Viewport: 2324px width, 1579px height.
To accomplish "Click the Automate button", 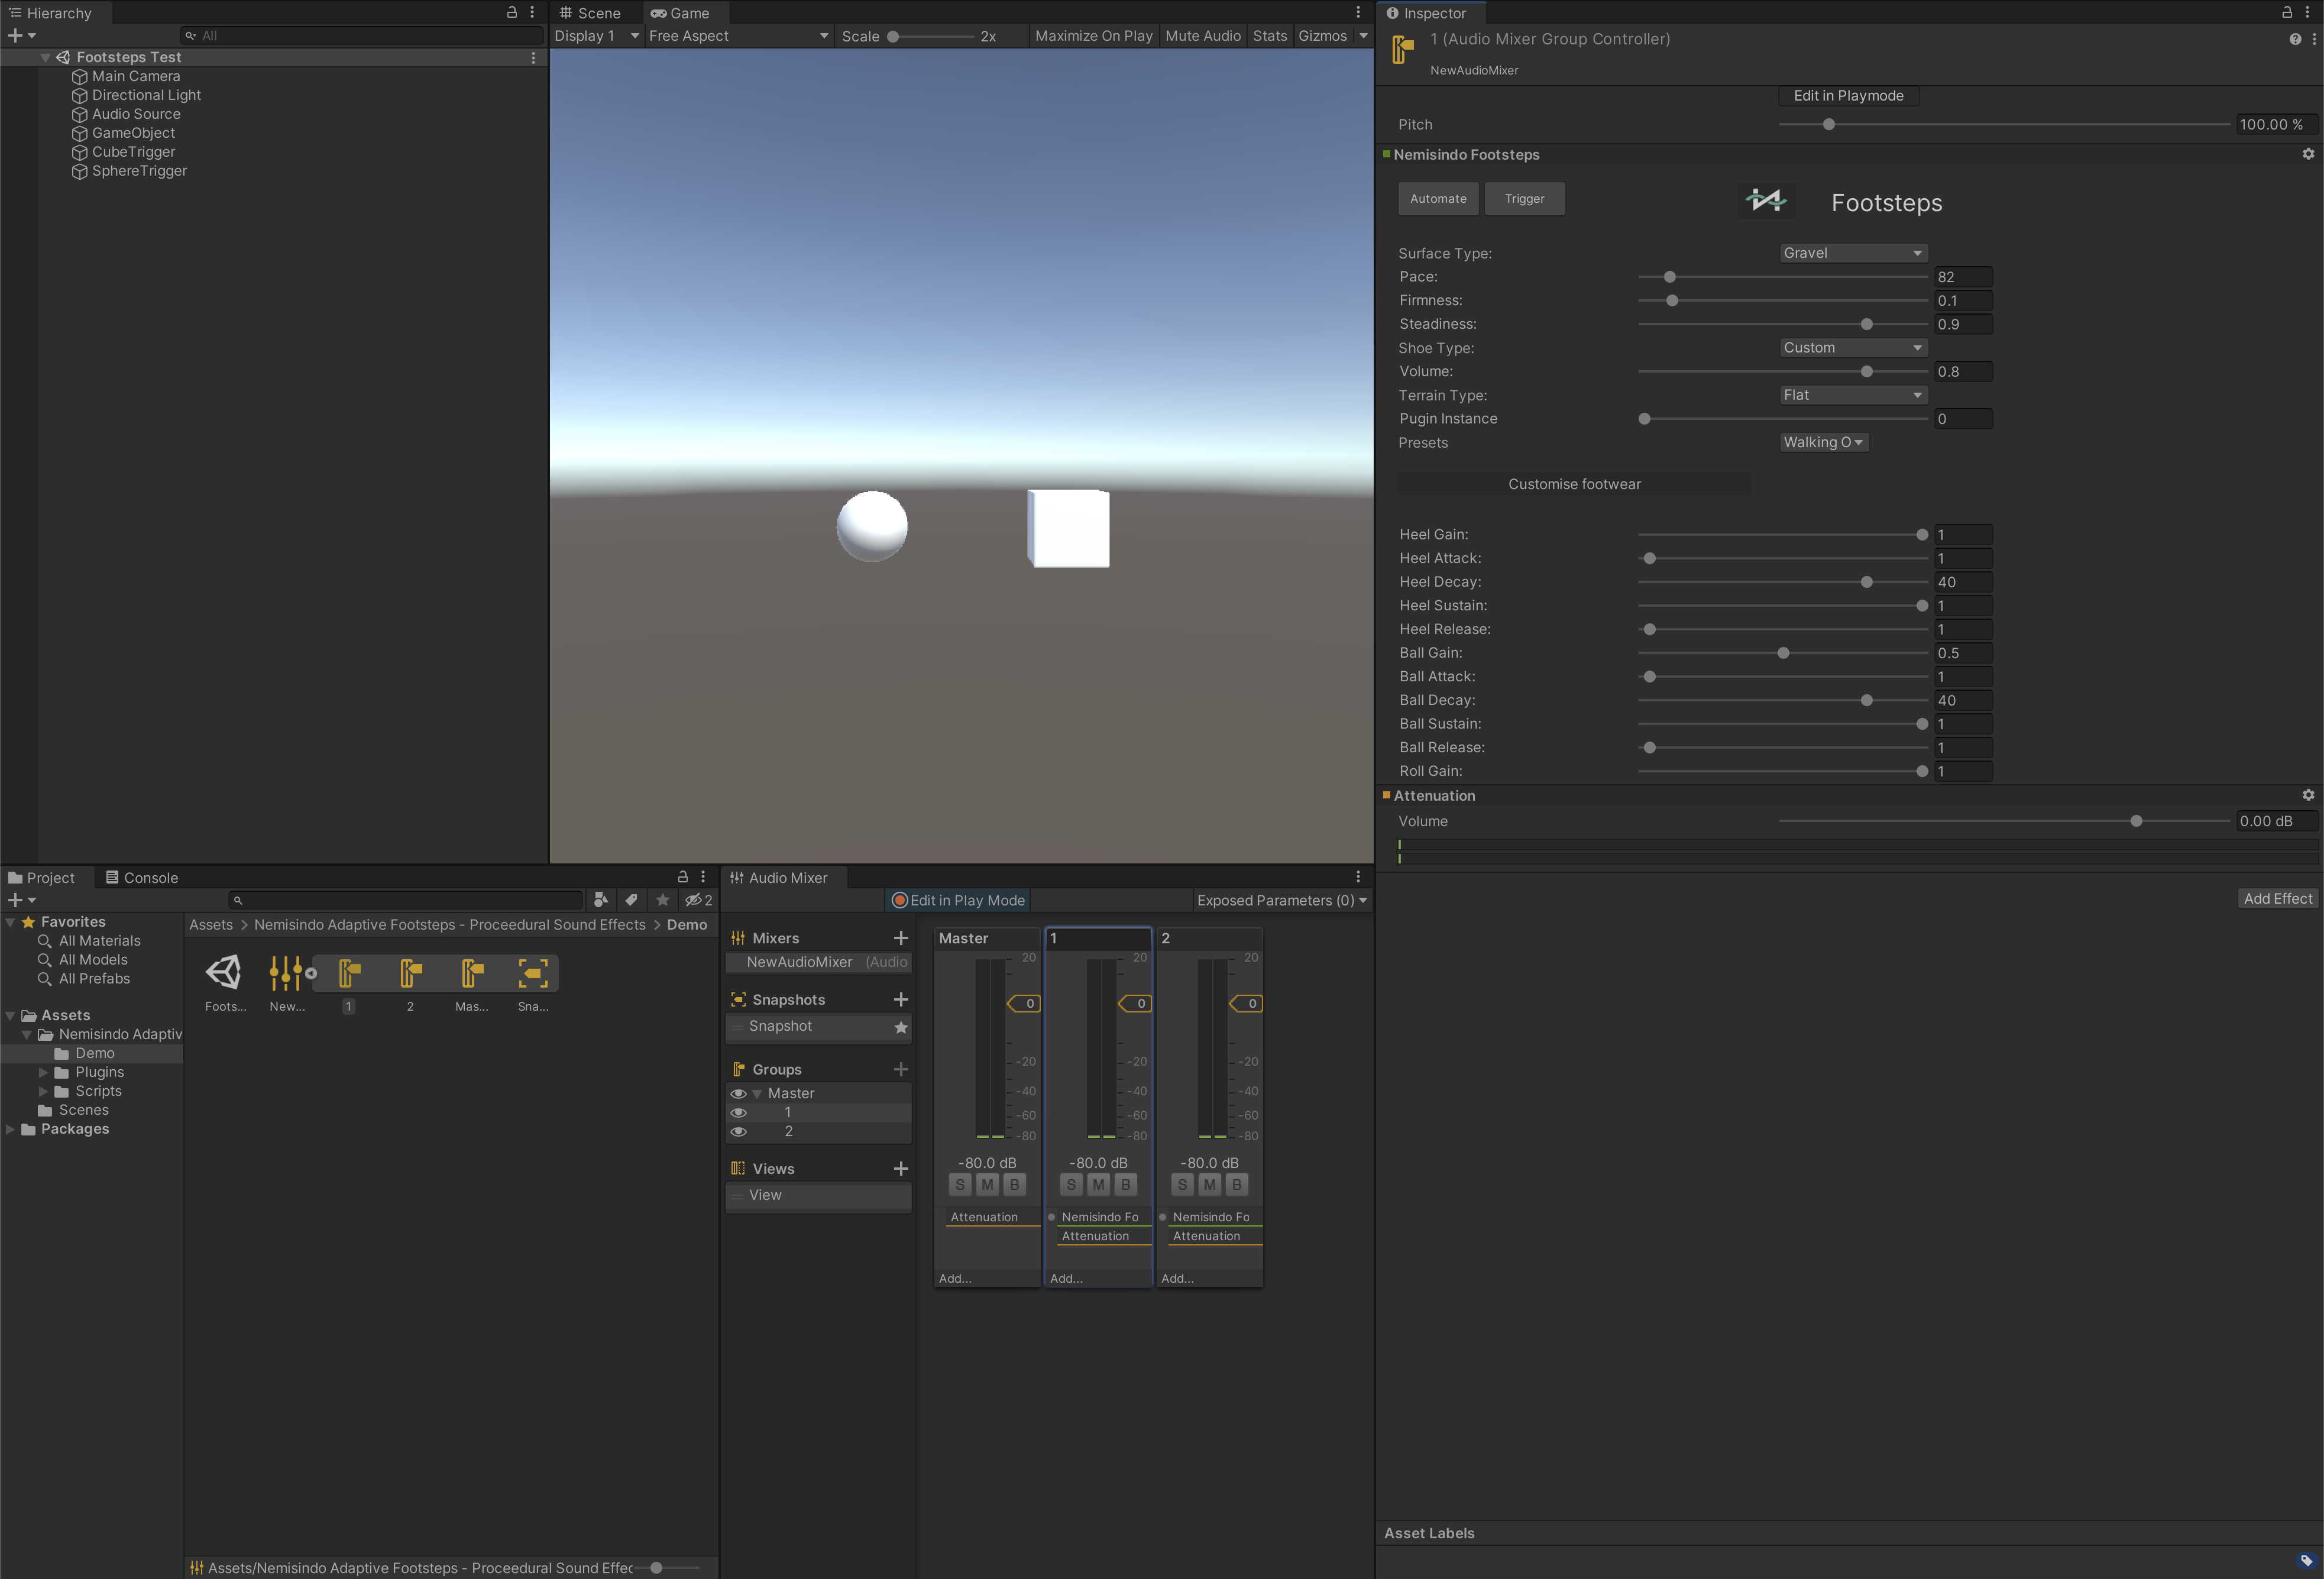I will 1438,199.
